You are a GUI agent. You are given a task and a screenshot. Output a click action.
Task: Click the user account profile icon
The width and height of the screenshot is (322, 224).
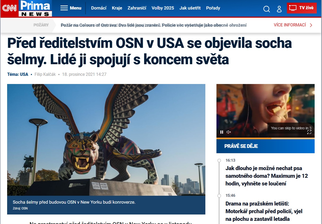point(279,9)
